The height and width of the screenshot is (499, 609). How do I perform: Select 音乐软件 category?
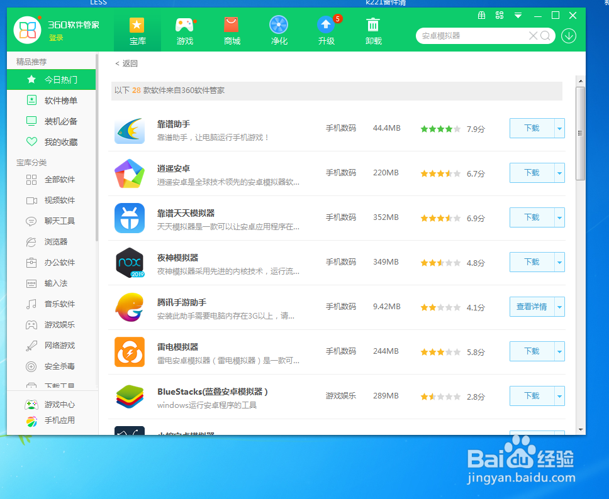point(51,304)
